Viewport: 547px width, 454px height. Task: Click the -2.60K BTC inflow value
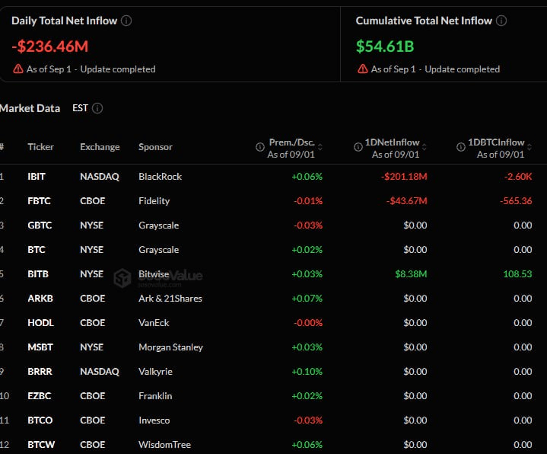(x=517, y=177)
